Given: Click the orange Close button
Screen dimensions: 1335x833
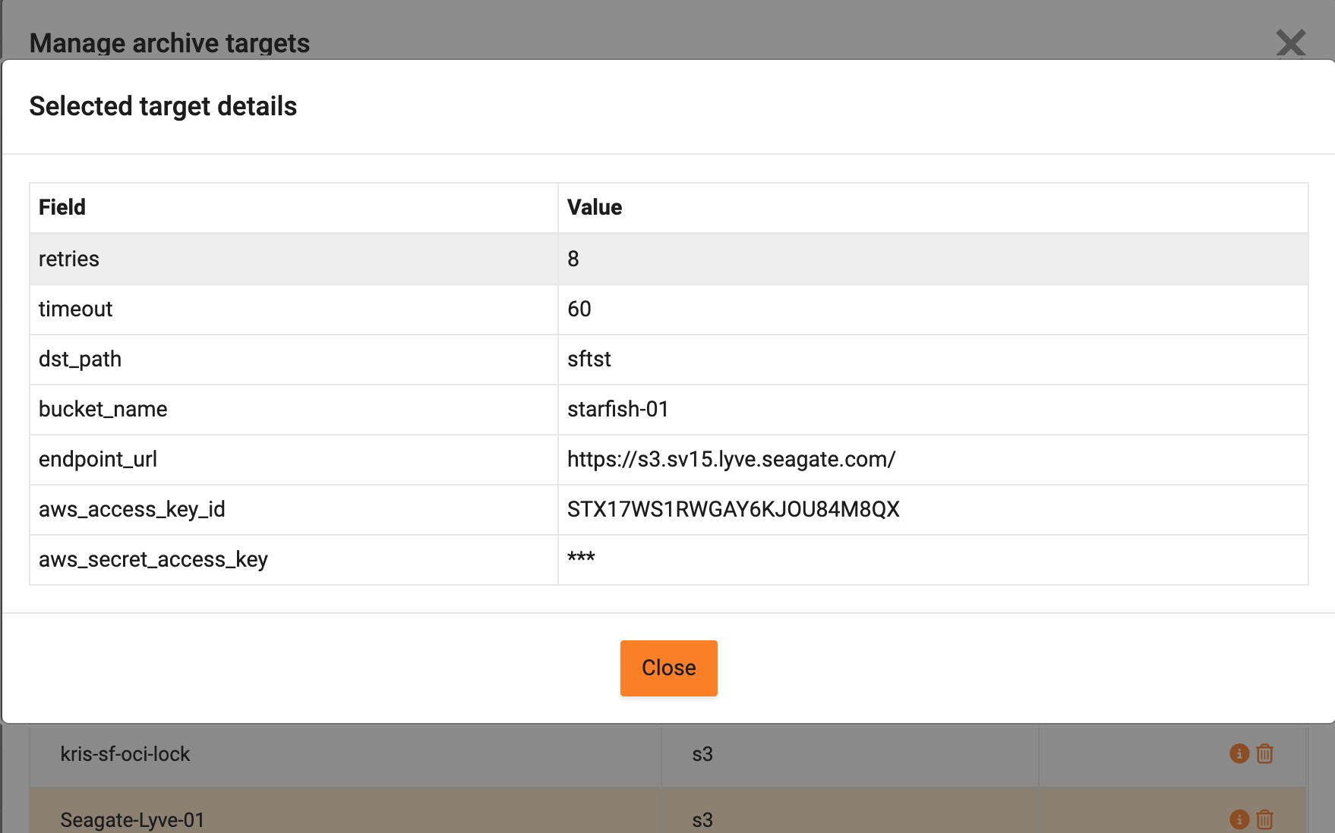Looking at the screenshot, I should [x=668, y=668].
